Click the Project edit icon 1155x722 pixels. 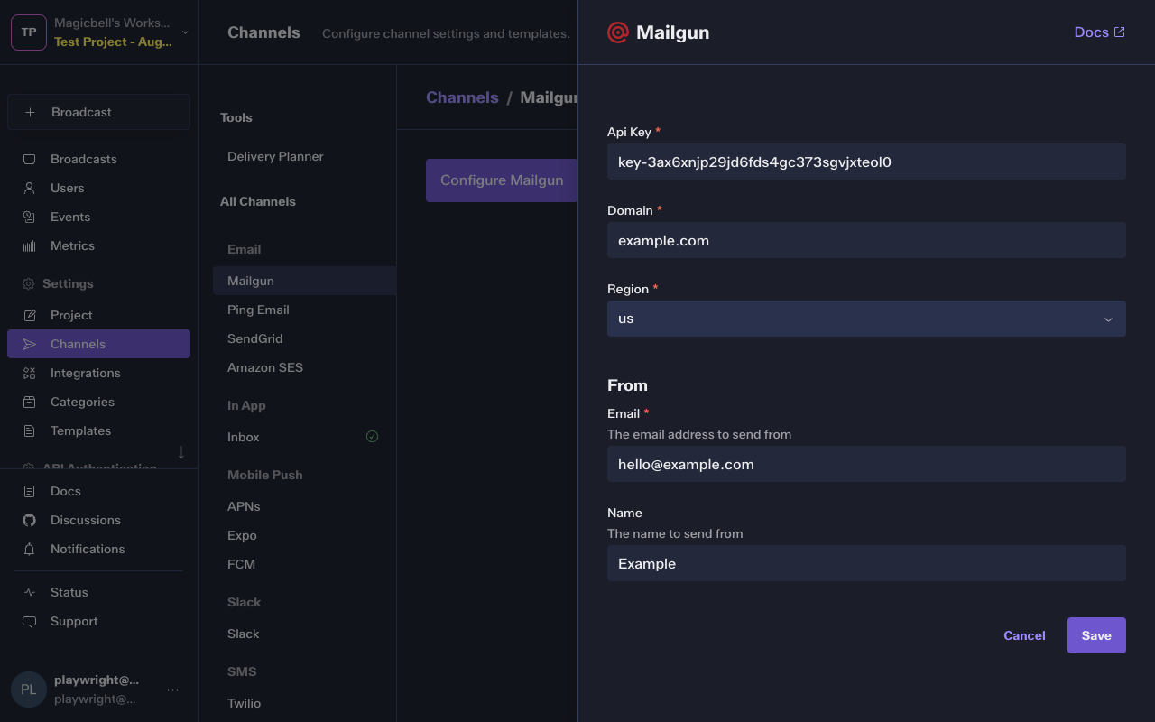click(x=29, y=315)
